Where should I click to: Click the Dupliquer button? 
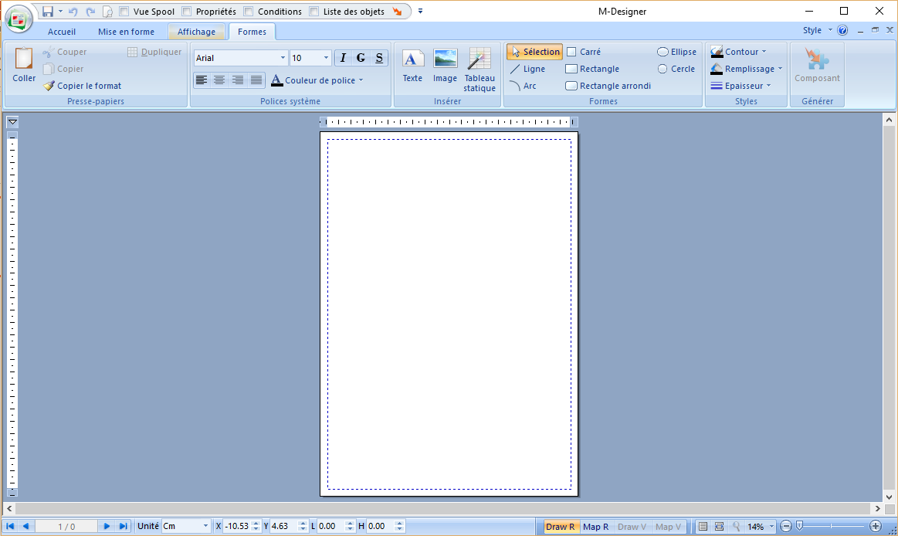point(155,51)
